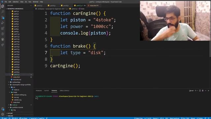Collapse the css folder in the explorer

(x=19, y=87)
